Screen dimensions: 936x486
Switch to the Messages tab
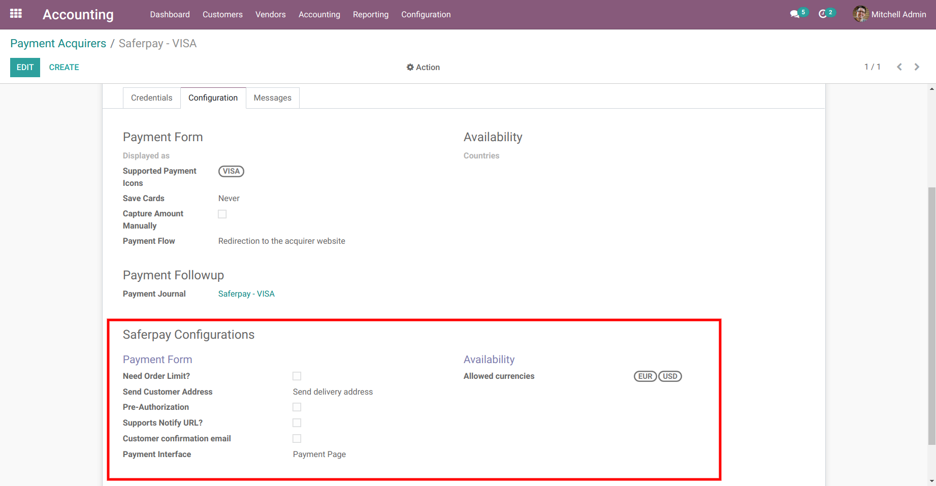272,98
